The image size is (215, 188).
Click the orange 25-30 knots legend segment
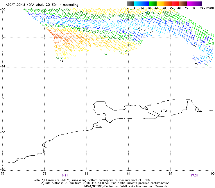[168, 3]
